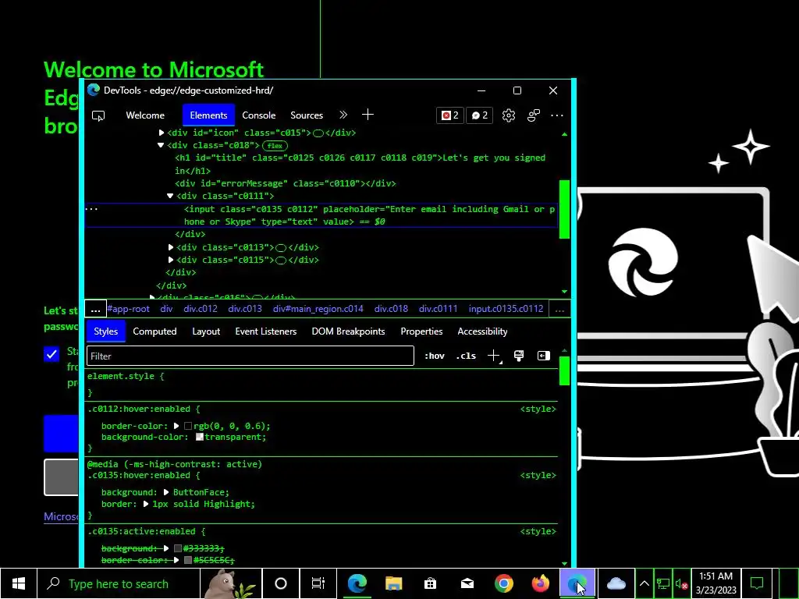Click the div#main_region.c014 breadcrumb
Image resolution: width=799 pixels, height=599 pixels.
pos(318,309)
